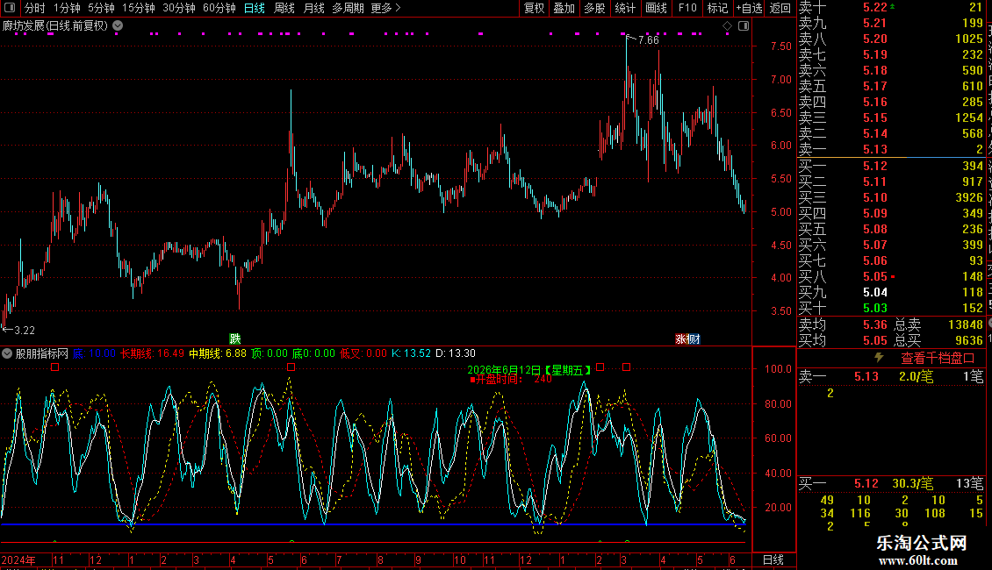Click 卖均 5.36 average value

click(875, 324)
